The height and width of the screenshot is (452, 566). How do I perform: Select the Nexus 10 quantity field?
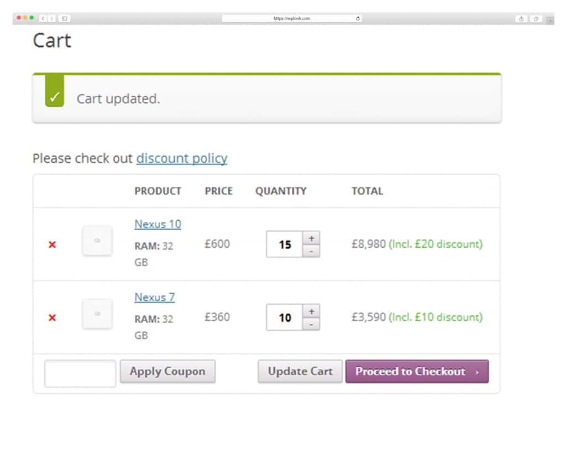point(285,244)
